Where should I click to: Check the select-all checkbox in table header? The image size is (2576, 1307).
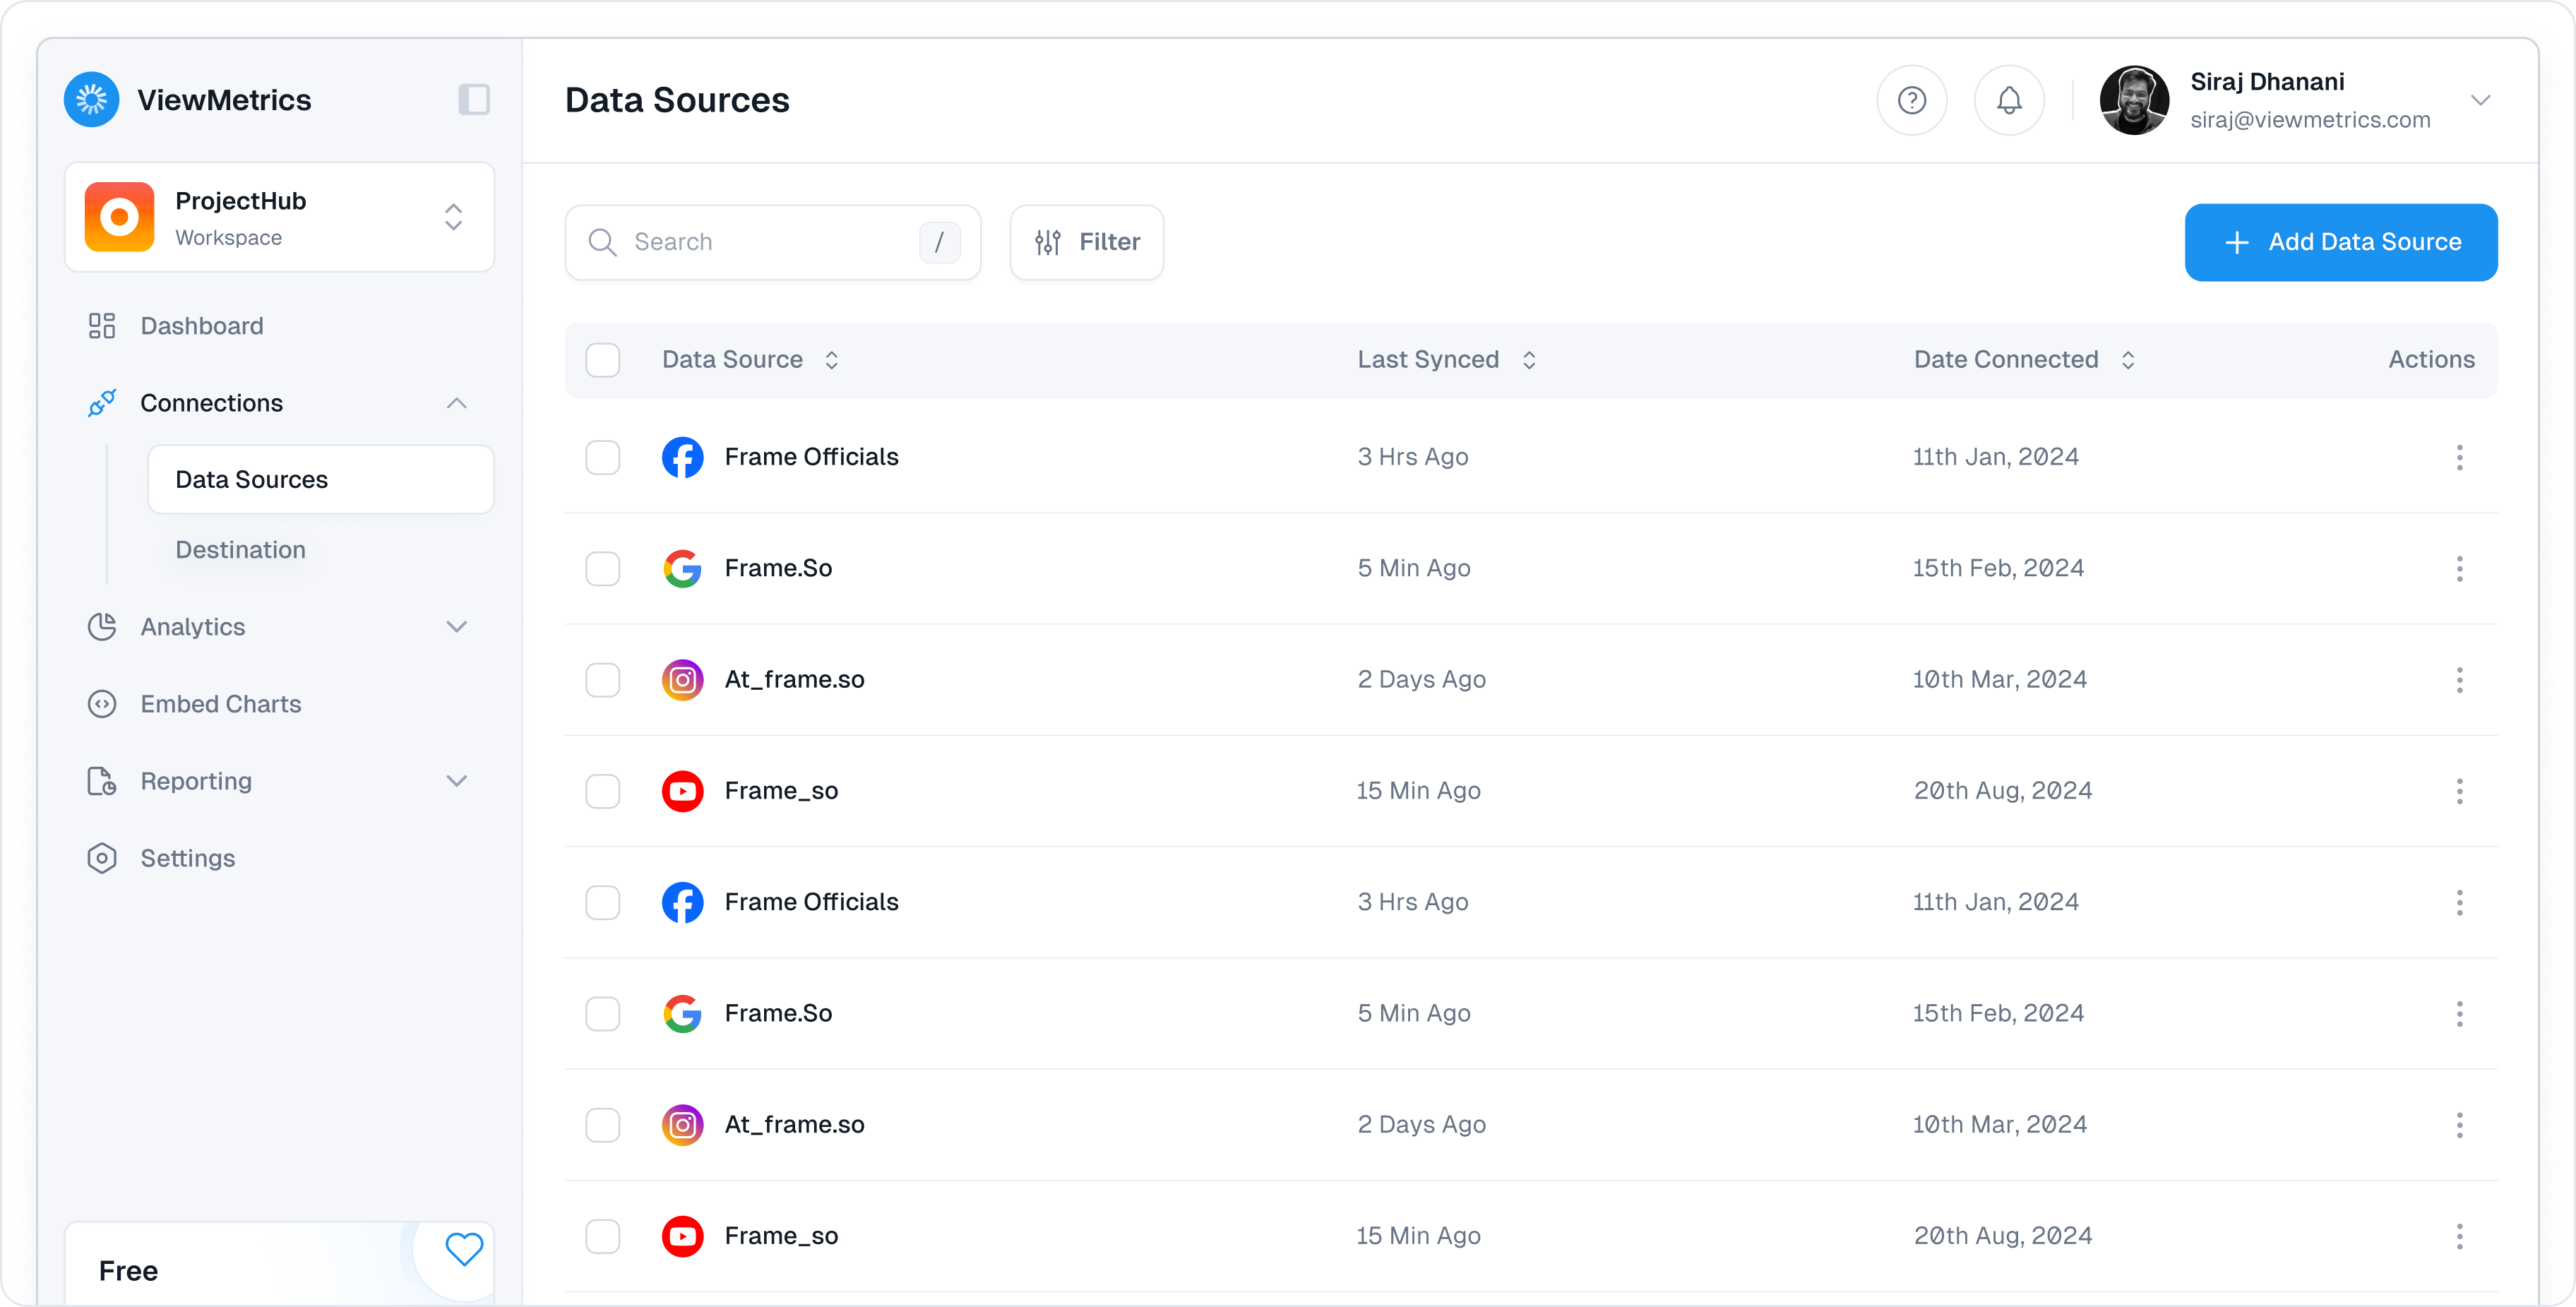(603, 360)
